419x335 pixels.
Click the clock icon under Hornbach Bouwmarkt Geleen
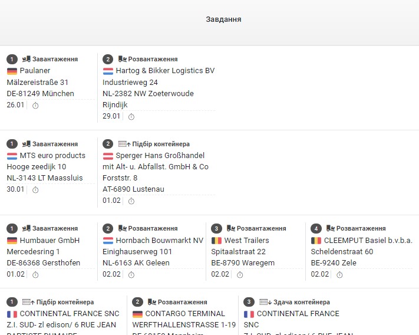coord(131,275)
